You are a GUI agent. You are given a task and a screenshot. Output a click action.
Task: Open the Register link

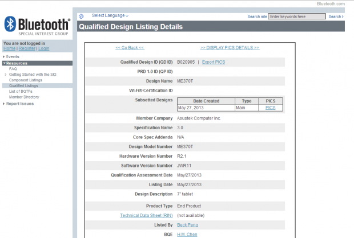[x=27, y=48]
